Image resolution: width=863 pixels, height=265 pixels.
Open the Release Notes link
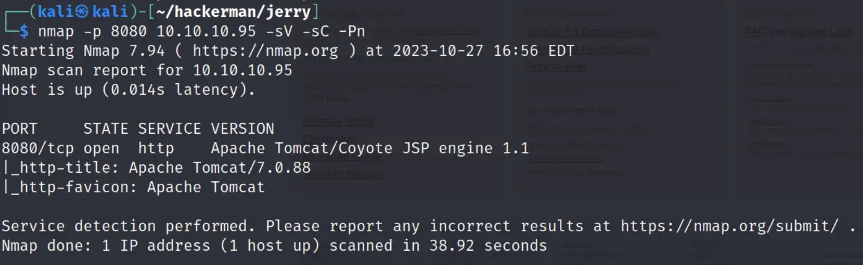coord(338,121)
